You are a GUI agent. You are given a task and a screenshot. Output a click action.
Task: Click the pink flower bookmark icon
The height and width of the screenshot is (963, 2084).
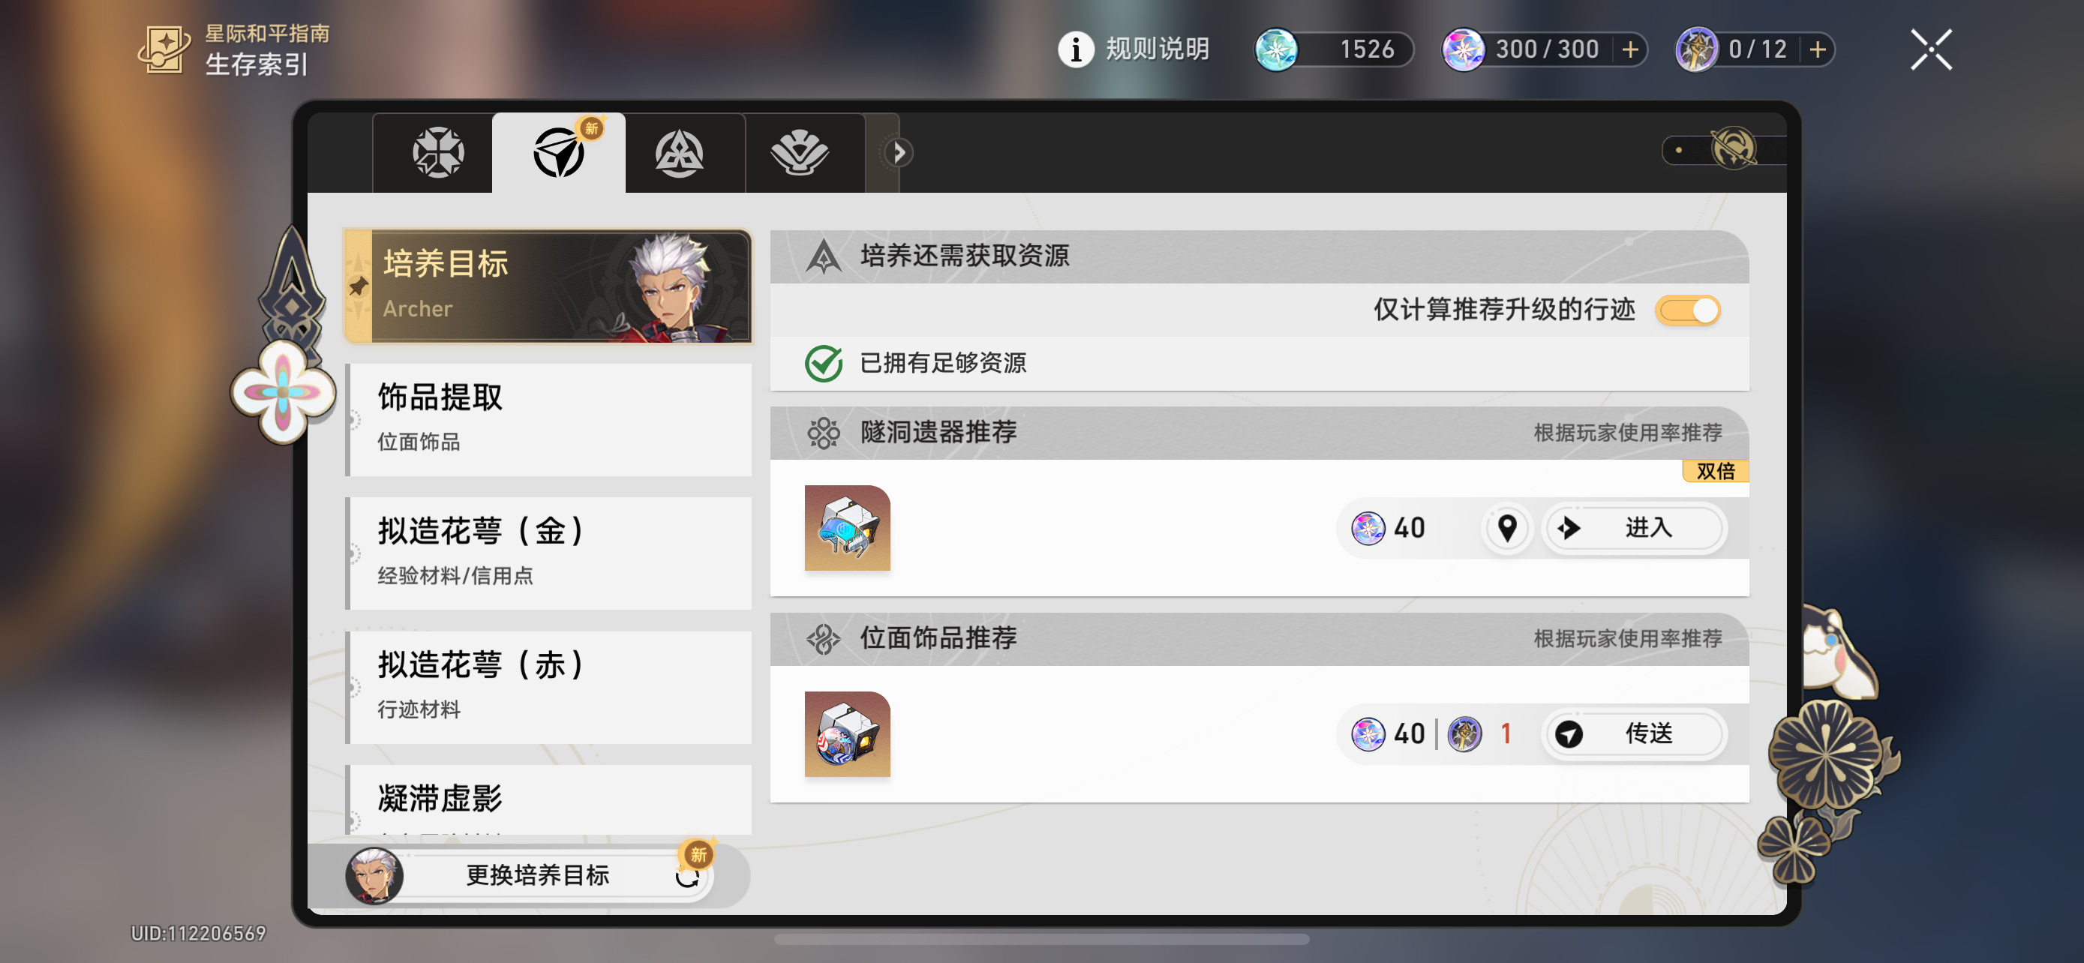(282, 391)
